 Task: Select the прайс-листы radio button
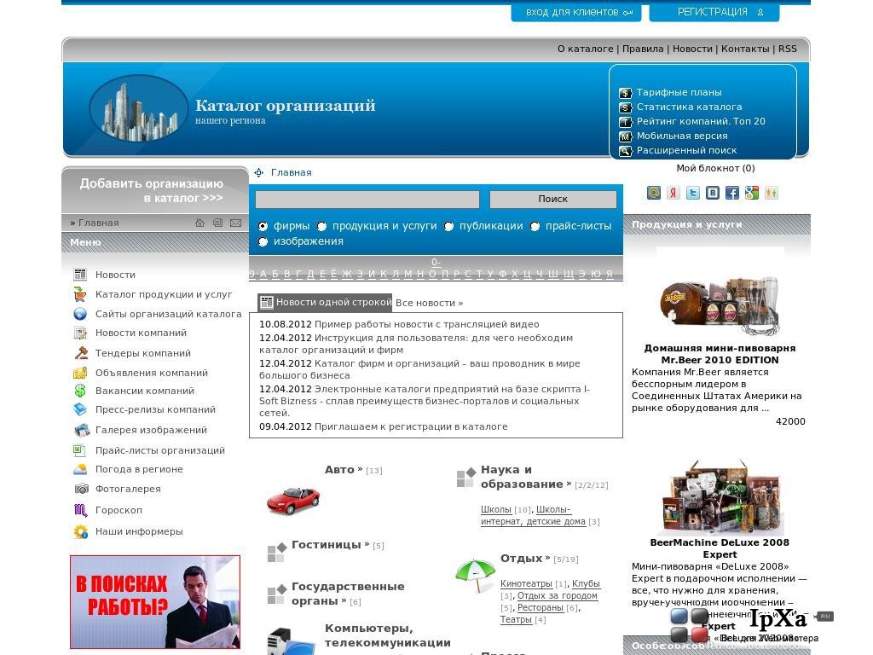(x=535, y=226)
